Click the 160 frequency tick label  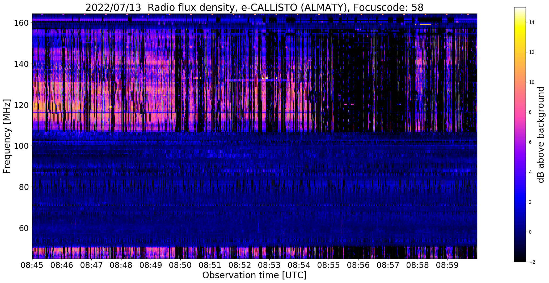coord(21,23)
